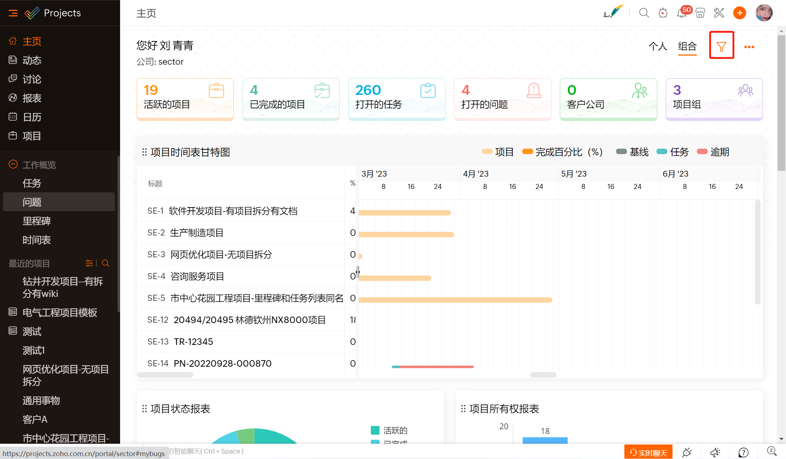Collapse the 工作概览 section
This screenshot has height=459, width=786.
(x=13, y=165)
